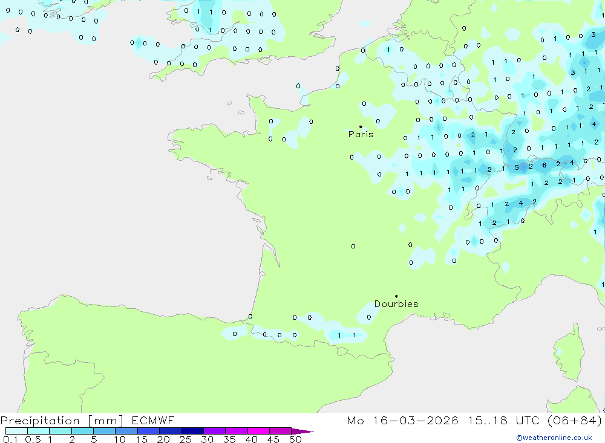The width and height of the screenshot is (605, 443).
Task: Click the legend label '20'
Action: 163,439
